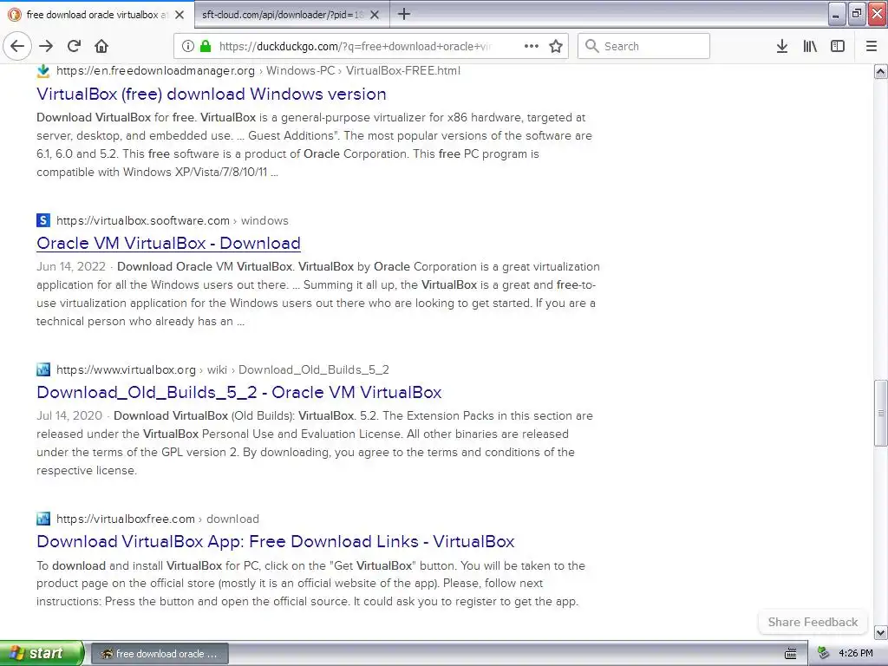This screenshot has height=666, width=888.
Task: Click the vertical scrollbar thumb
Action: coord(880,413)
